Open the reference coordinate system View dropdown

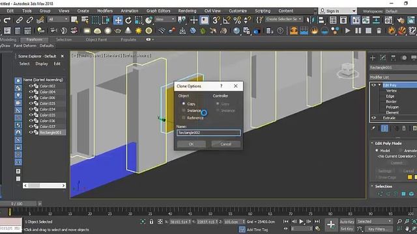165,19
